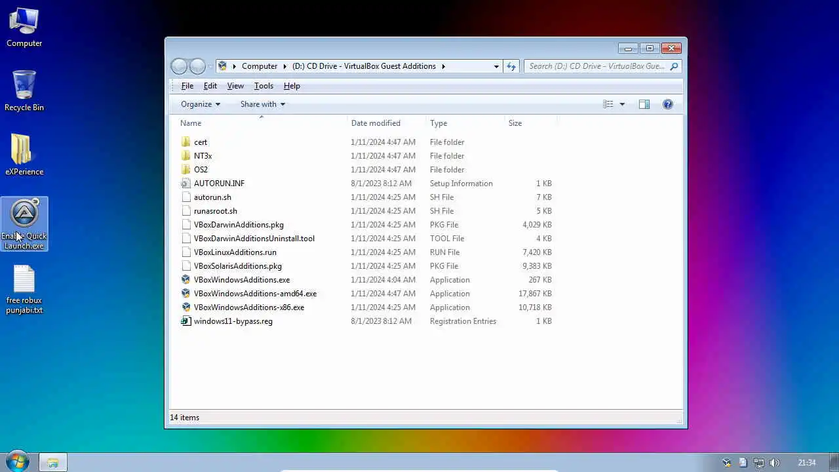Open the Edit menu

click(210, 86)
